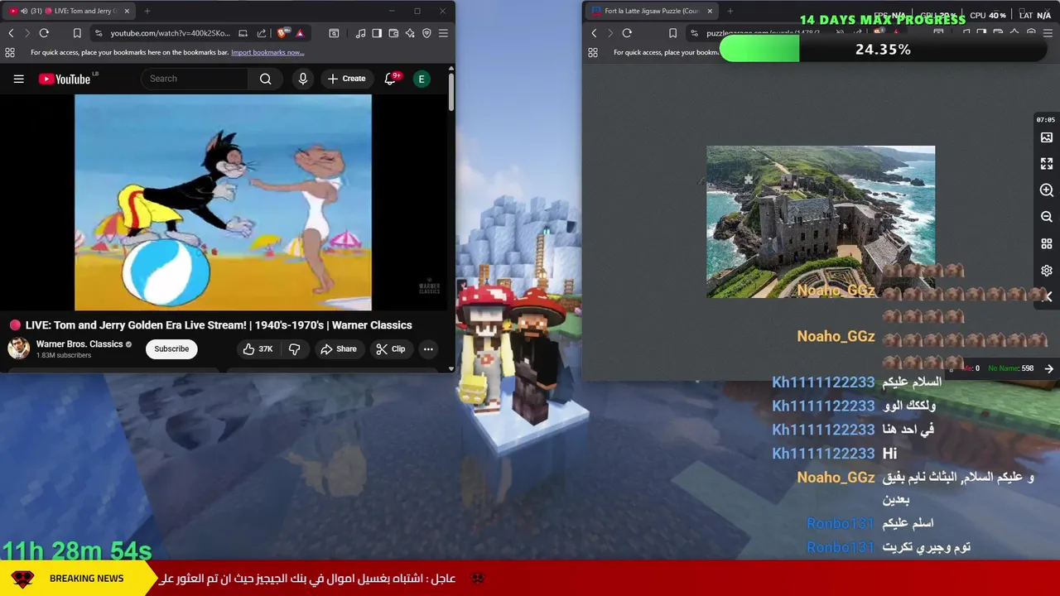Click the YouTube search magnifier button
The width and height of the screenshot is (1060, 596).
tap(265, 79)
